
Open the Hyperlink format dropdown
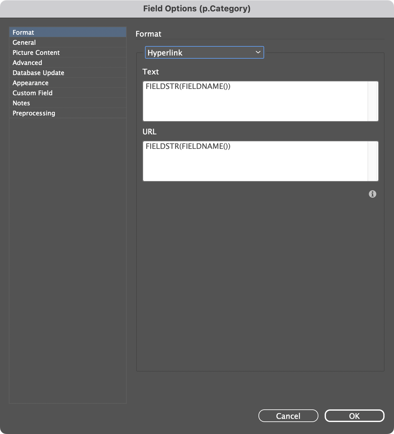(204, 53)
